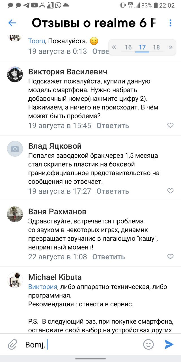Reply to Влад Яцковой's comment
The height and width of the screenshot is (362, 181).
click(x=113, y=191)
